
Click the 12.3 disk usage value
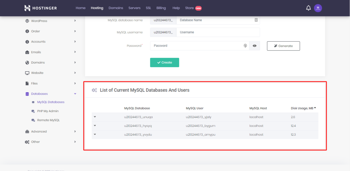[x=294, y=135]
